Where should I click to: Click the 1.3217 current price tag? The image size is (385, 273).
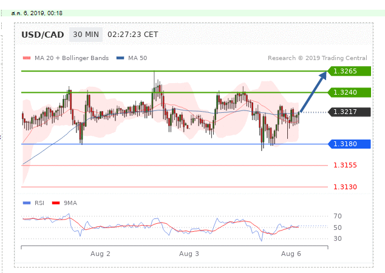(x=349, y=112)
